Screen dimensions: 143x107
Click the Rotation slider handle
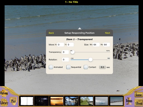coord(90,60)
